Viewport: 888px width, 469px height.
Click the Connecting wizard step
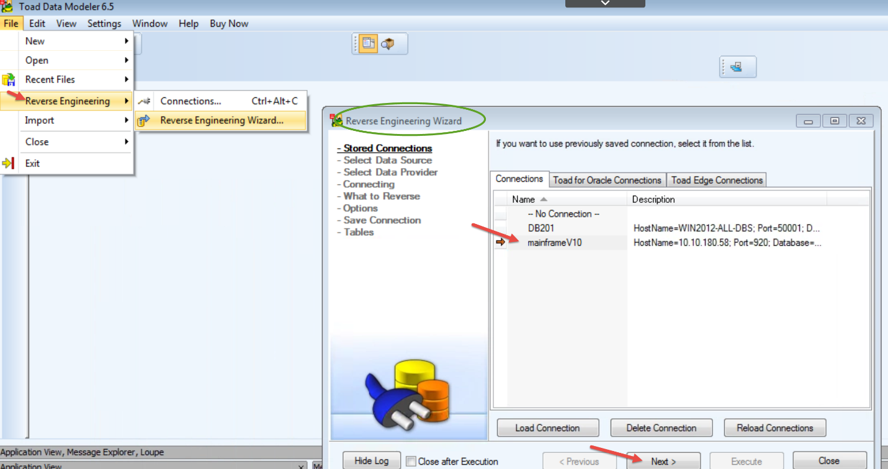[366, 184]
